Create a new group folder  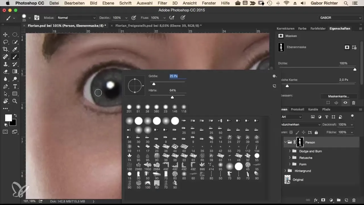coord(339,200)
